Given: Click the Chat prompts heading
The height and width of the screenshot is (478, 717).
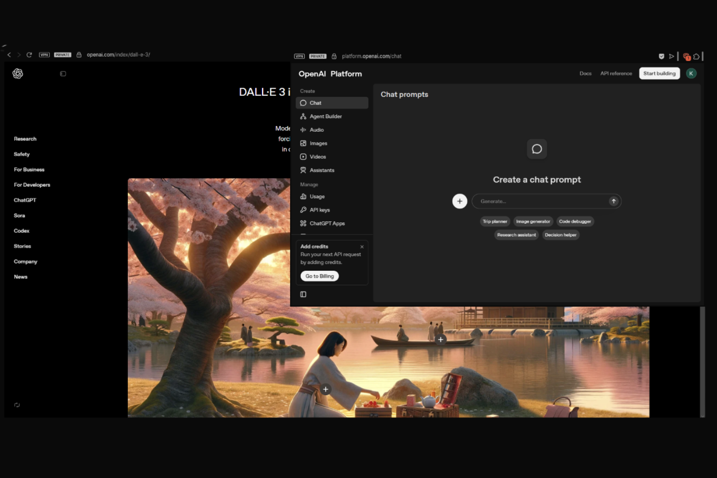Looking at the screenshot, I should pyautogui.click(x=405, y=94).
